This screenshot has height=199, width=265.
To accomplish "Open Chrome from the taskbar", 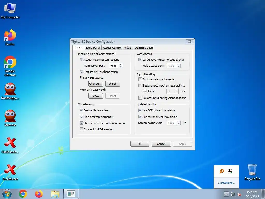I will [x=23, y=194].
